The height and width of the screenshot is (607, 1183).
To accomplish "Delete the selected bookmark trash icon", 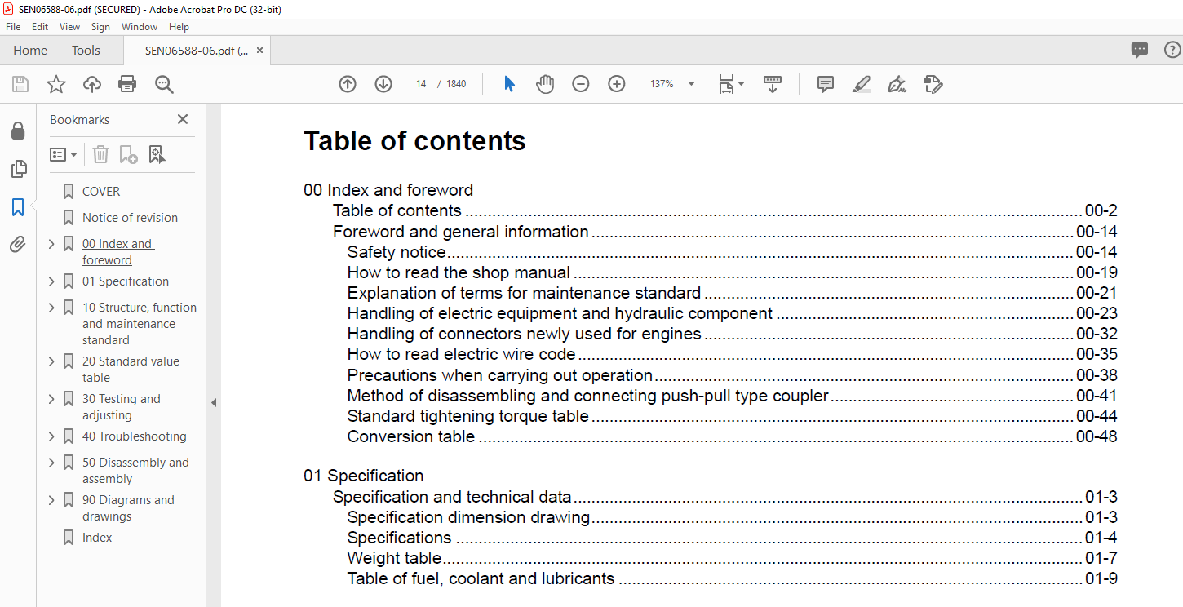I will (100, 154).
